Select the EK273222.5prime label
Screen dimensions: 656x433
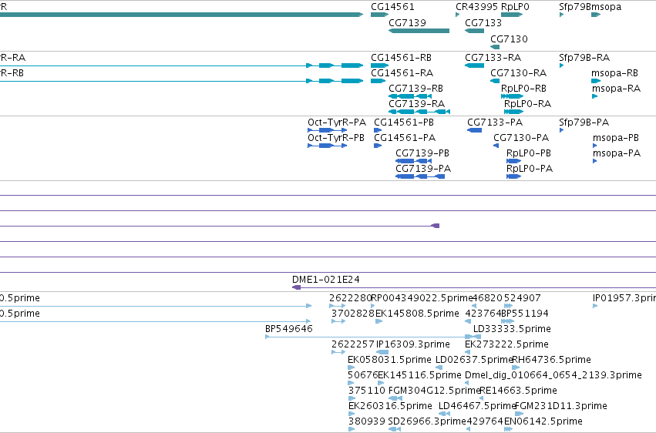coord(506,344)
